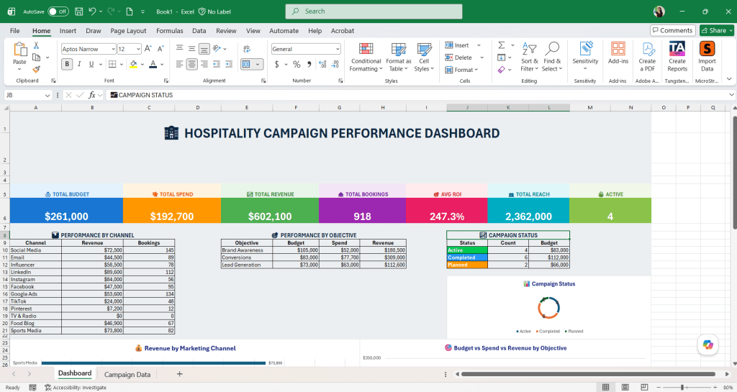Add a new sheet with plus button
Image resolution: width=737 pixels, height=392 pixels.
tap(179, 374)
